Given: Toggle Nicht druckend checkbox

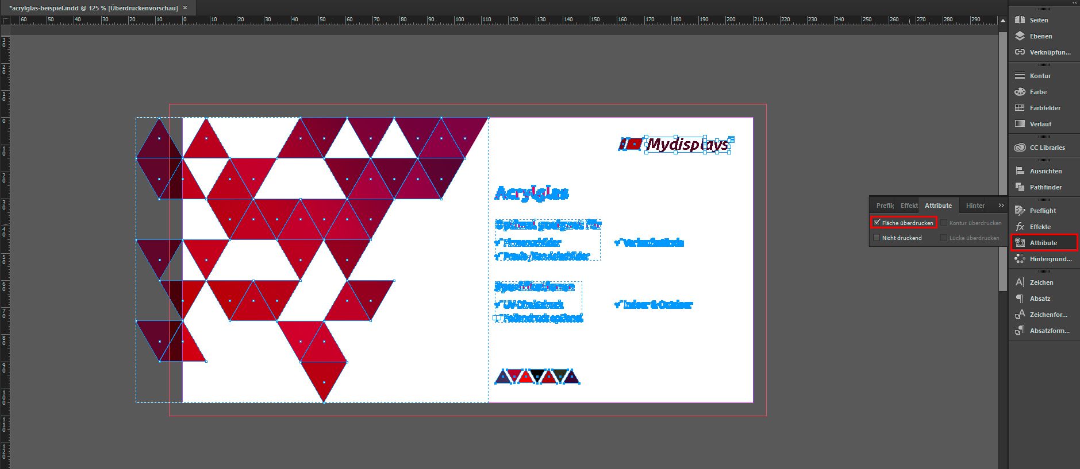Looking at the screenshot, I should pos(877,237).
